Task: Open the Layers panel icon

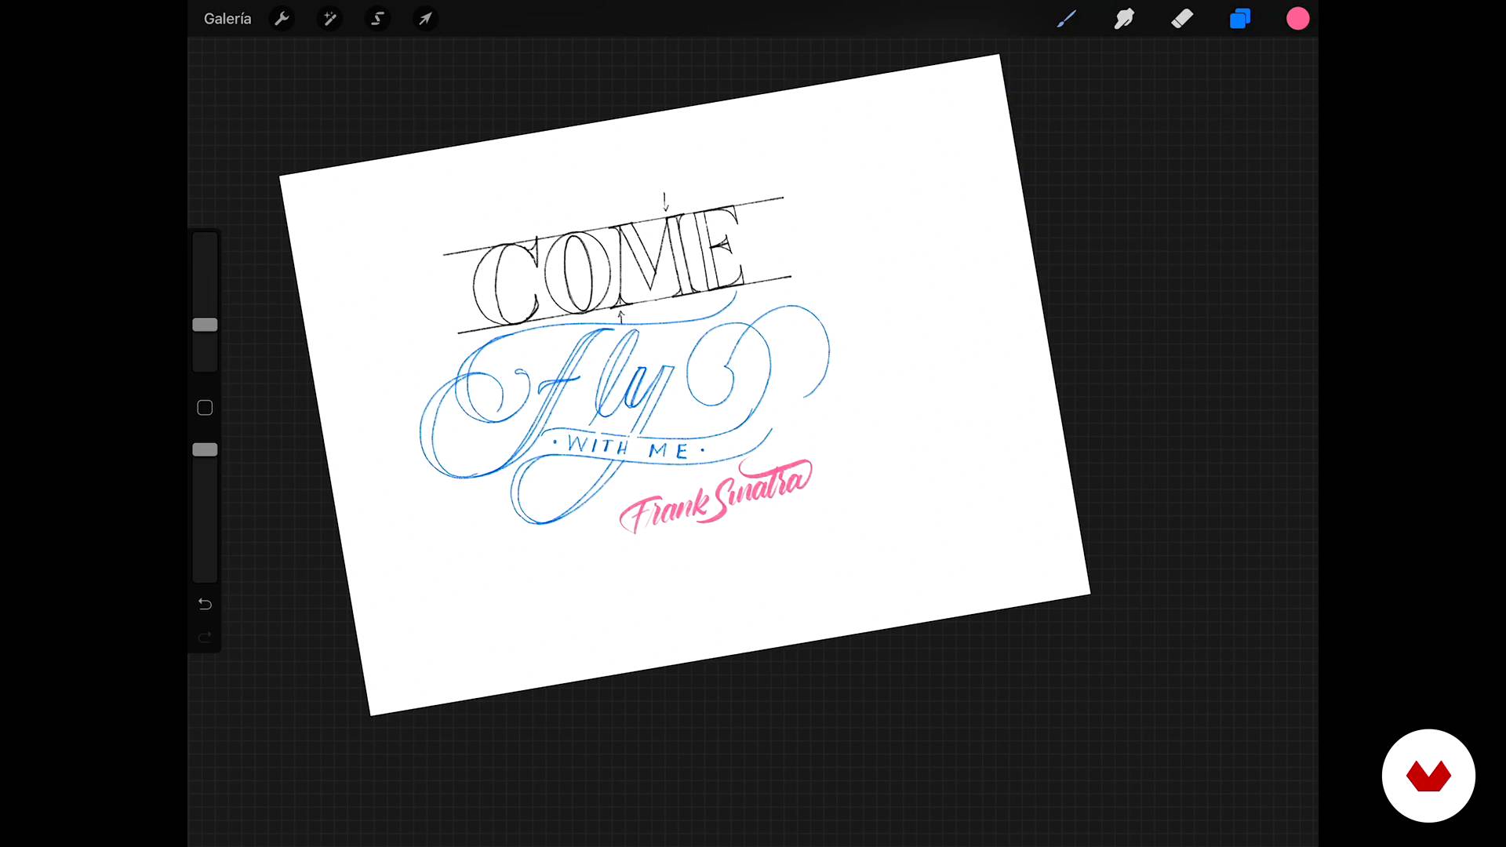Action: (x=1240, y=19)
